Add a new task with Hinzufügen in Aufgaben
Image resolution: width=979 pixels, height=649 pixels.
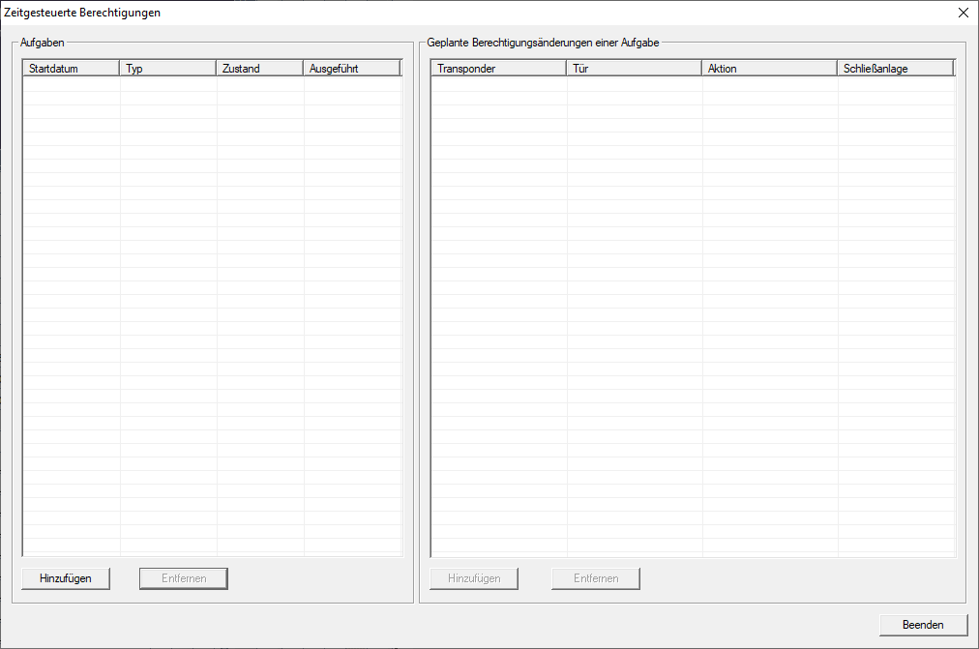click(66, 578)
